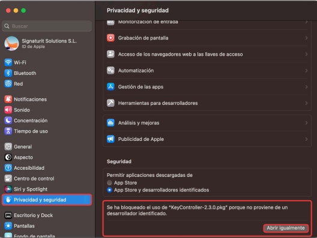The image size is (317, 238).
Task: Open Análisis y mejoras chevron
Action: coord(306,123)
